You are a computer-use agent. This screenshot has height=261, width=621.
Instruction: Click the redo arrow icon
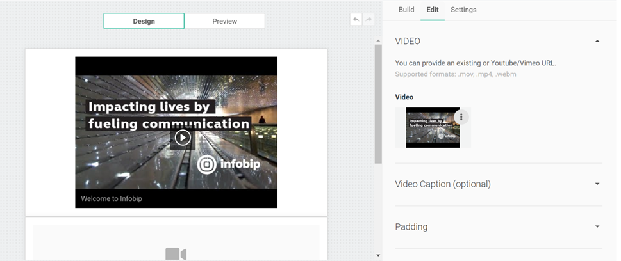point(368,20)
